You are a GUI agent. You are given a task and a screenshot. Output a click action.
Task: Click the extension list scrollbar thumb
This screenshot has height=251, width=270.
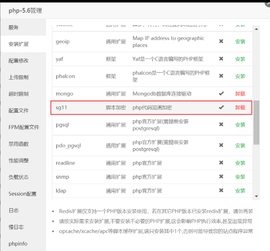pyautogui.click(x=256, y=122)
